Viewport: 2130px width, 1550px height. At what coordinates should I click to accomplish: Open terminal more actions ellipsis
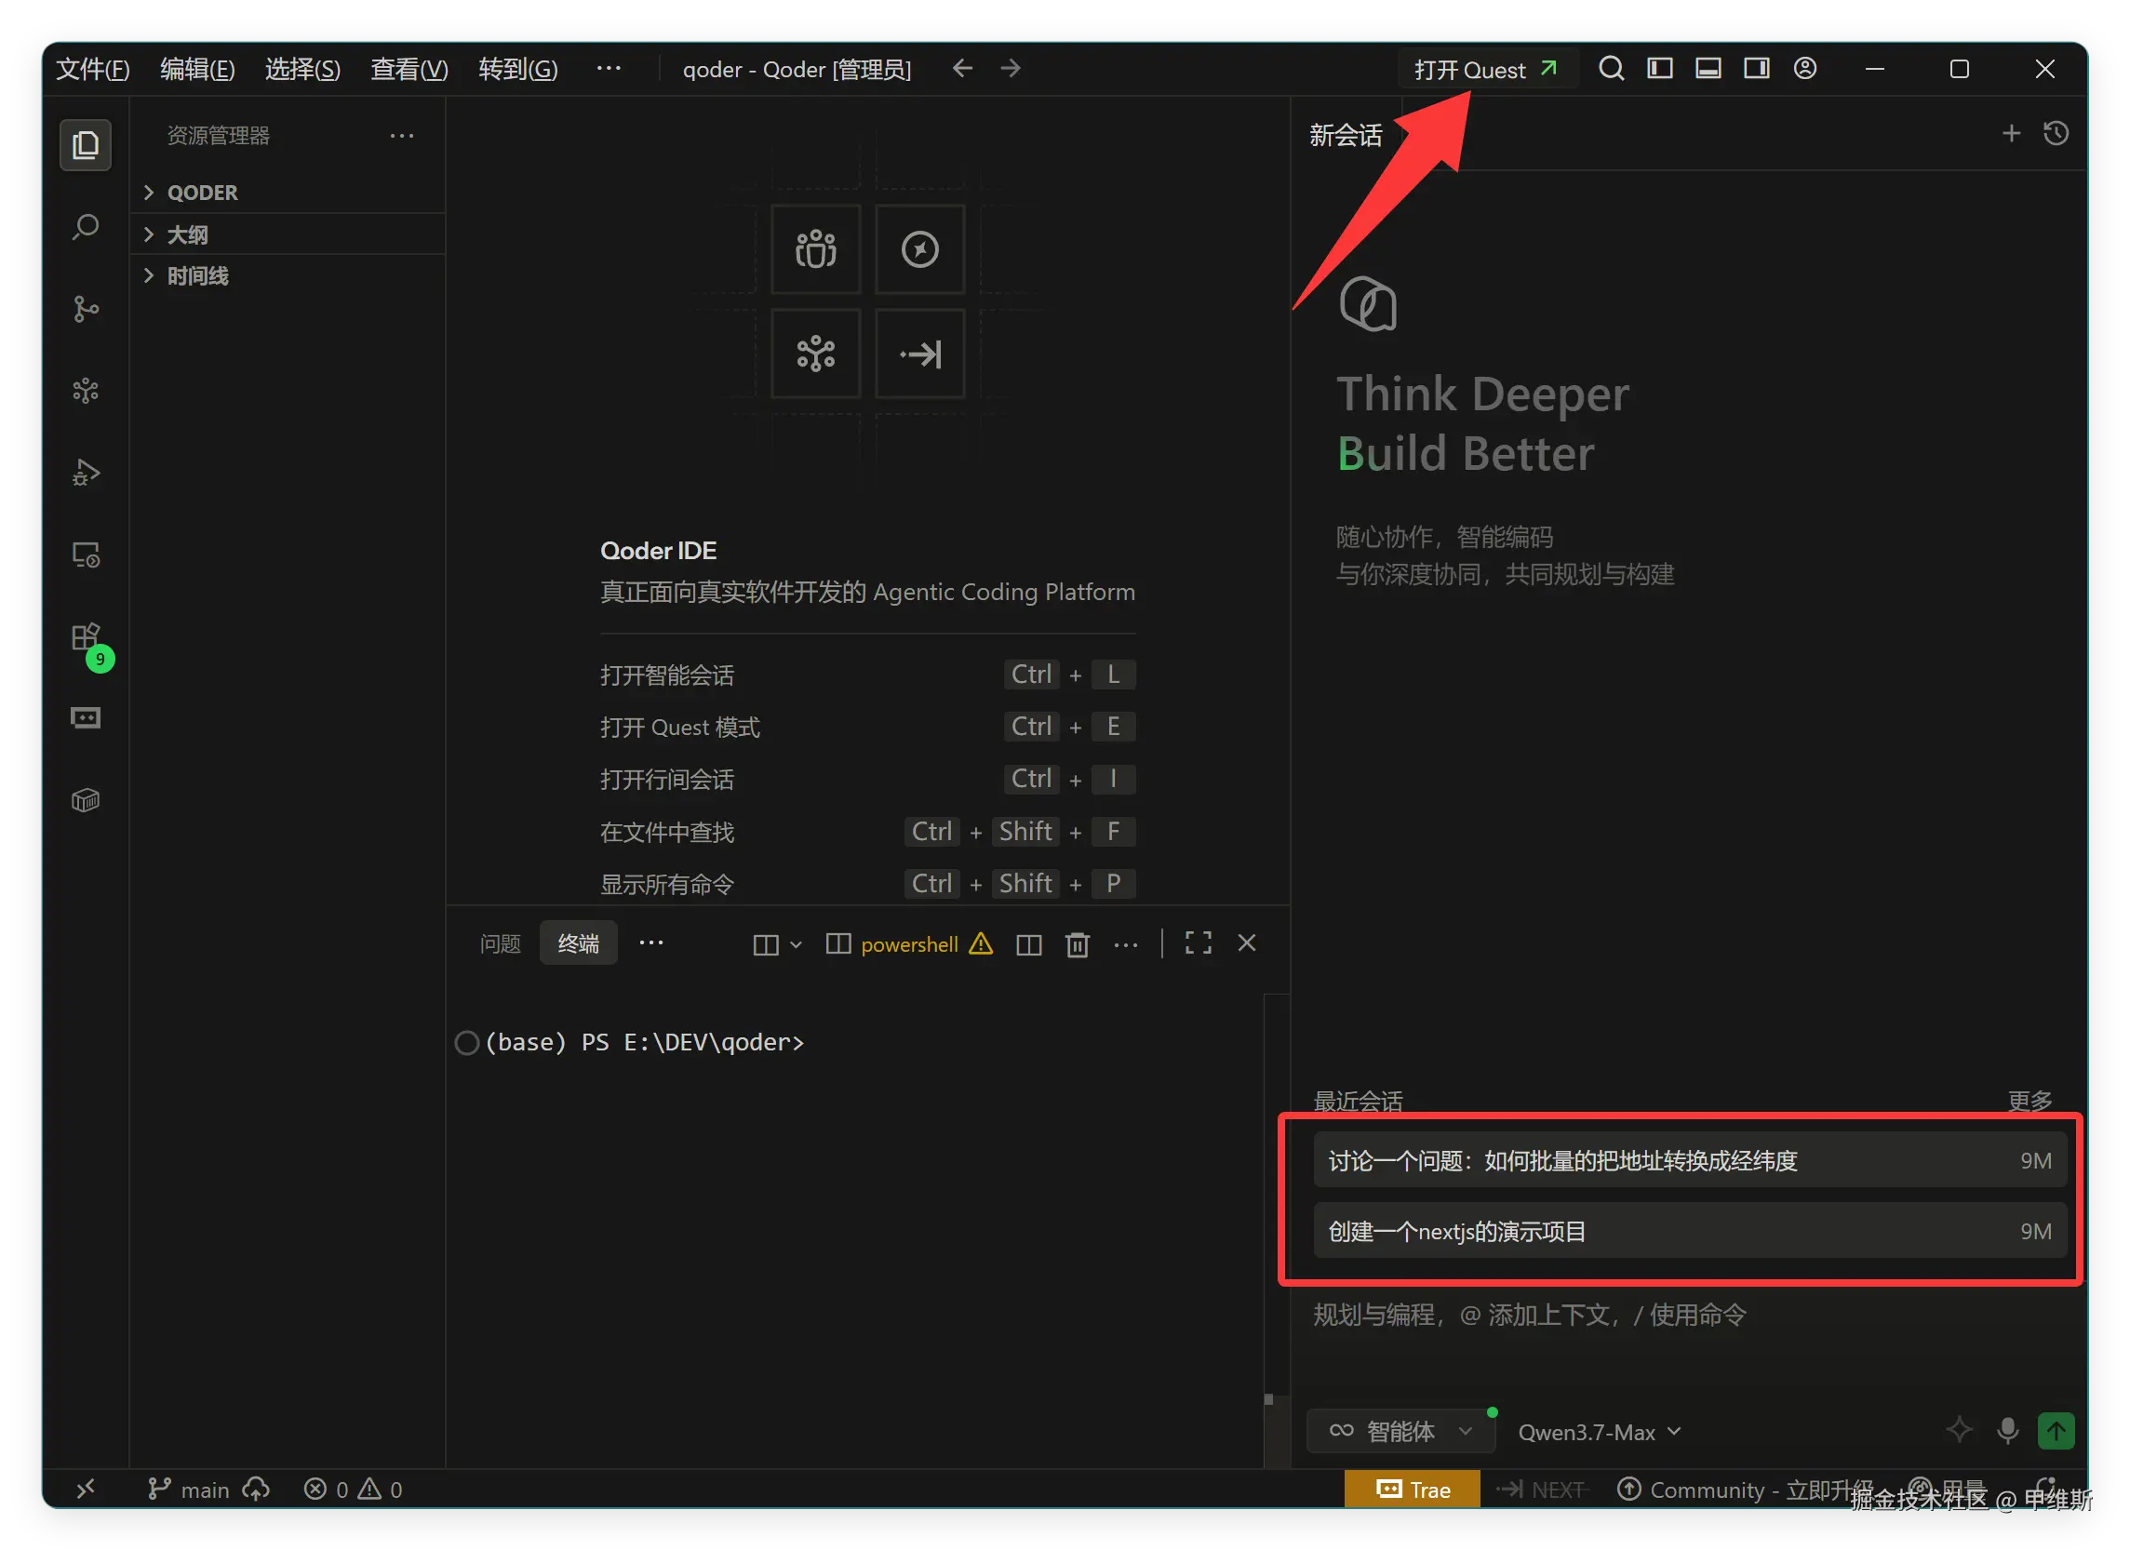click(x=1125, y=944)
